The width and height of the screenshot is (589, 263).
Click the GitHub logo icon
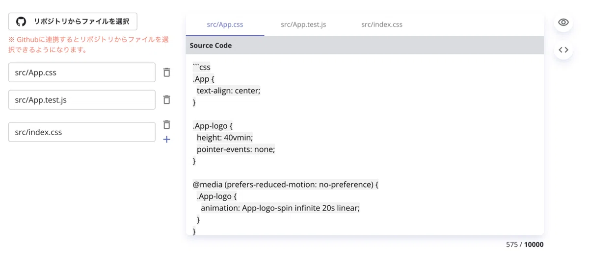pos(21,22)
